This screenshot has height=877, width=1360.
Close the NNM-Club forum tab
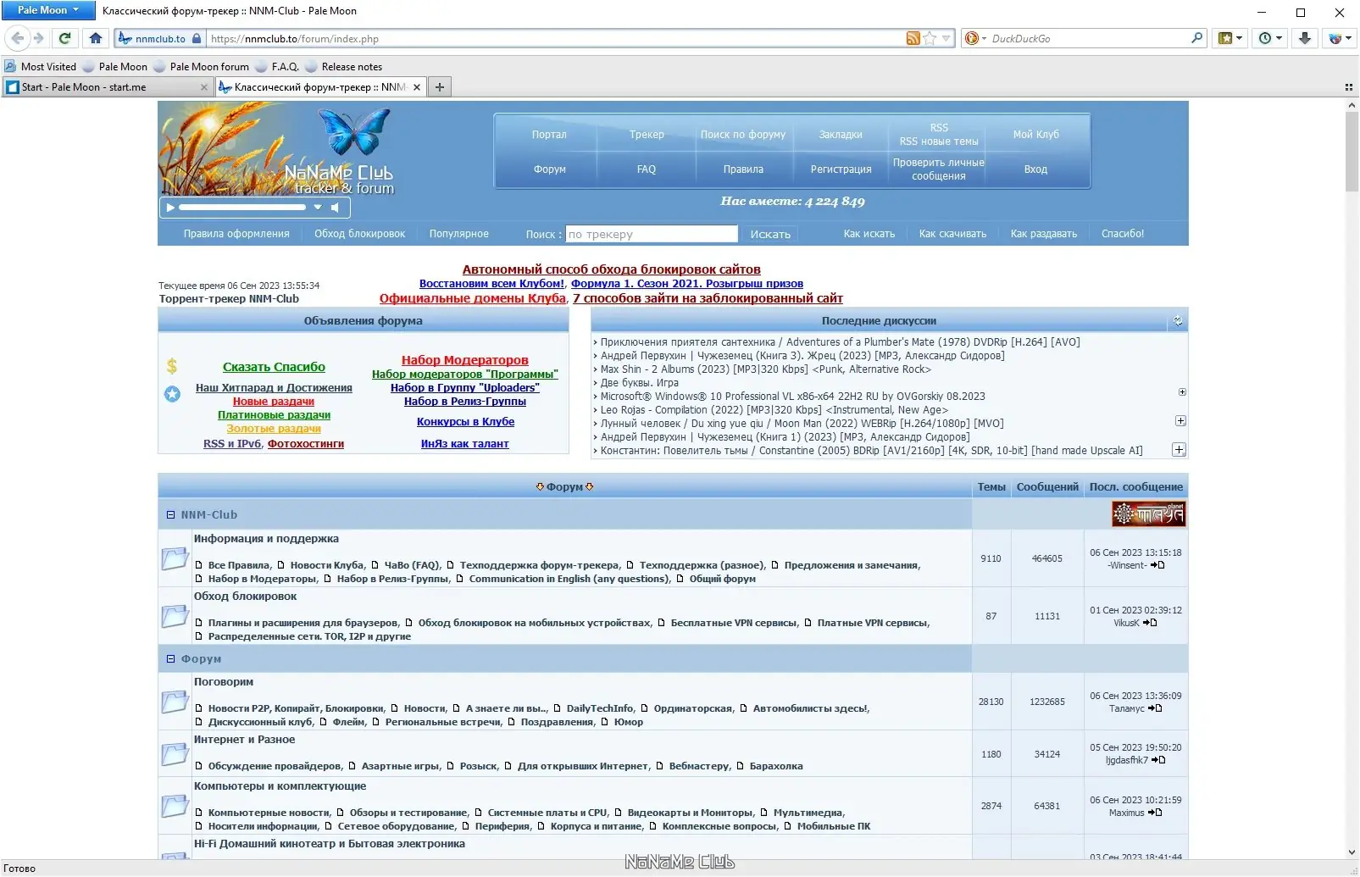pyautogui.click(x=417, y=87)
